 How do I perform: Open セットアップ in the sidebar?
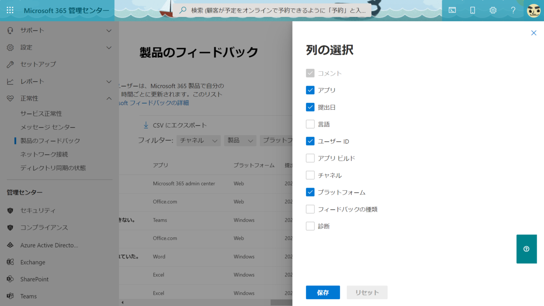(38, 64)
